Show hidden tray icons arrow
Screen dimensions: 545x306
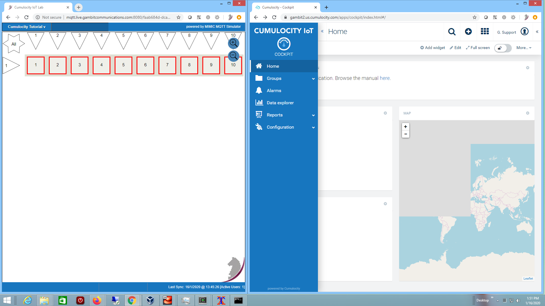click(x=498, y=301)
